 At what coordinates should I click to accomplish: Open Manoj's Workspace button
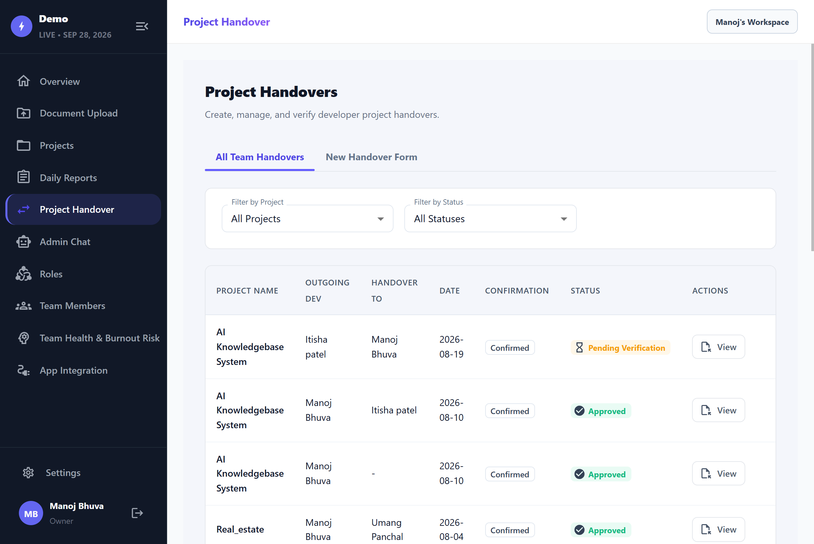click(752, 22)
